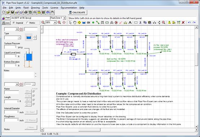Click the New file icon

pos(4,12)
